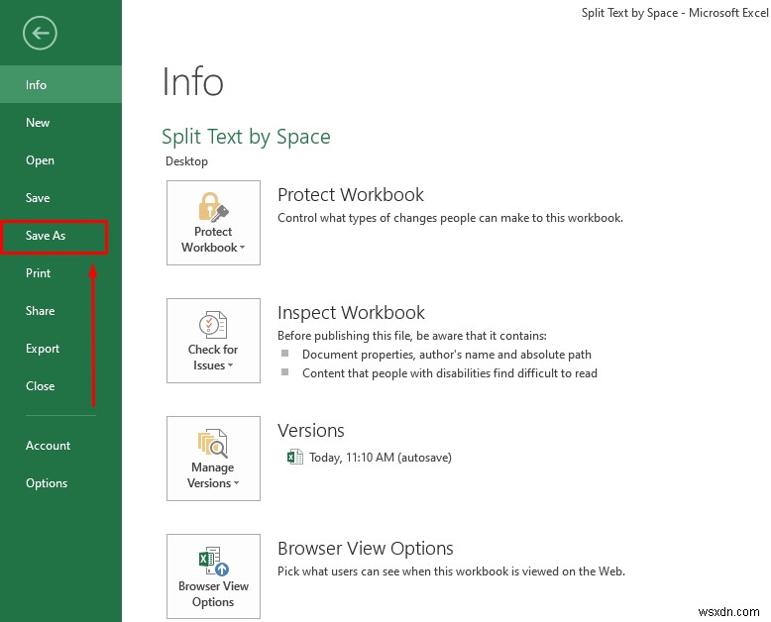This screenshot has height=622, width=771.
Task: Select Close to close the workbook
Action: (x=60, y=386)
